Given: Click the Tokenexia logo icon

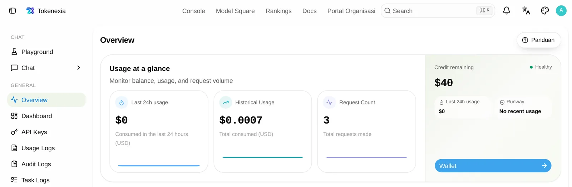Looking at the screenshot, I should coord(30,11).
